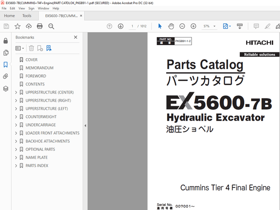Close the EX5600-7B document tab
280x210 pixels.
[81, 16]
